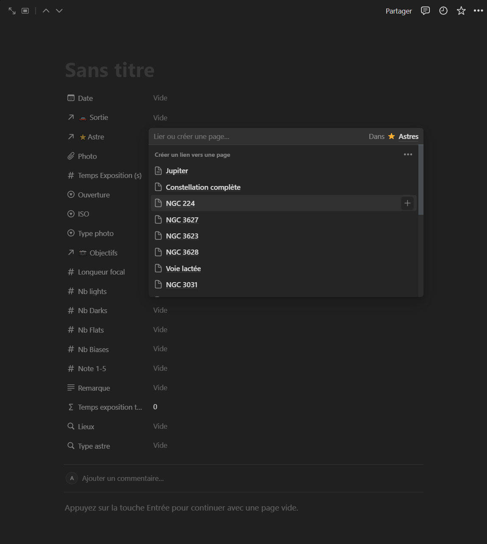487x544 pixels.
Task: Select Jupiter from the page list
Action: coord(177,171)
